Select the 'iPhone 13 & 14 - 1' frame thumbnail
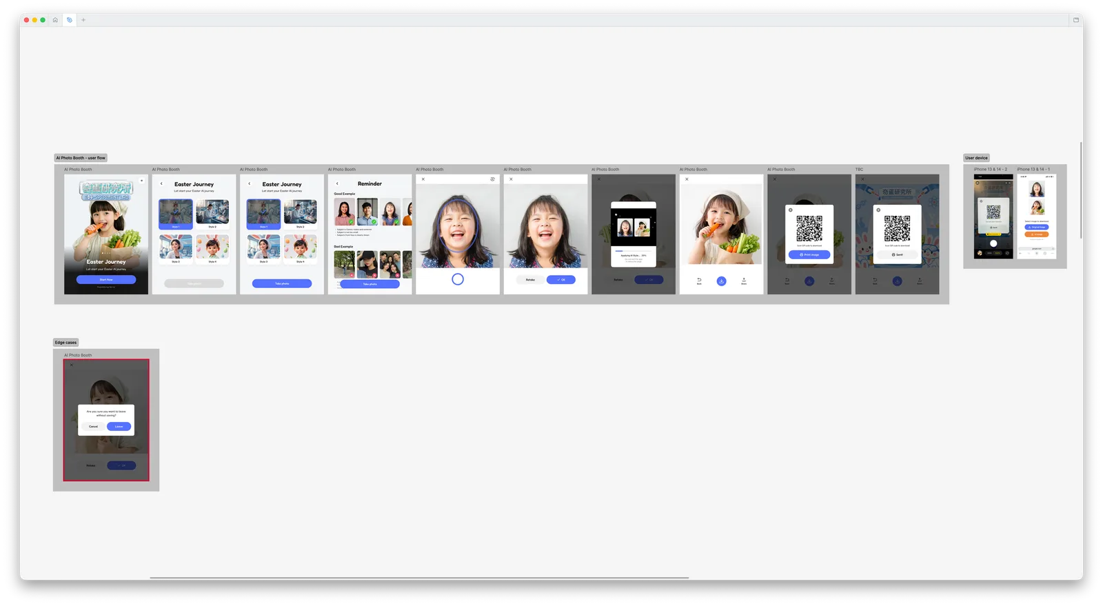 click(1037, 216)
